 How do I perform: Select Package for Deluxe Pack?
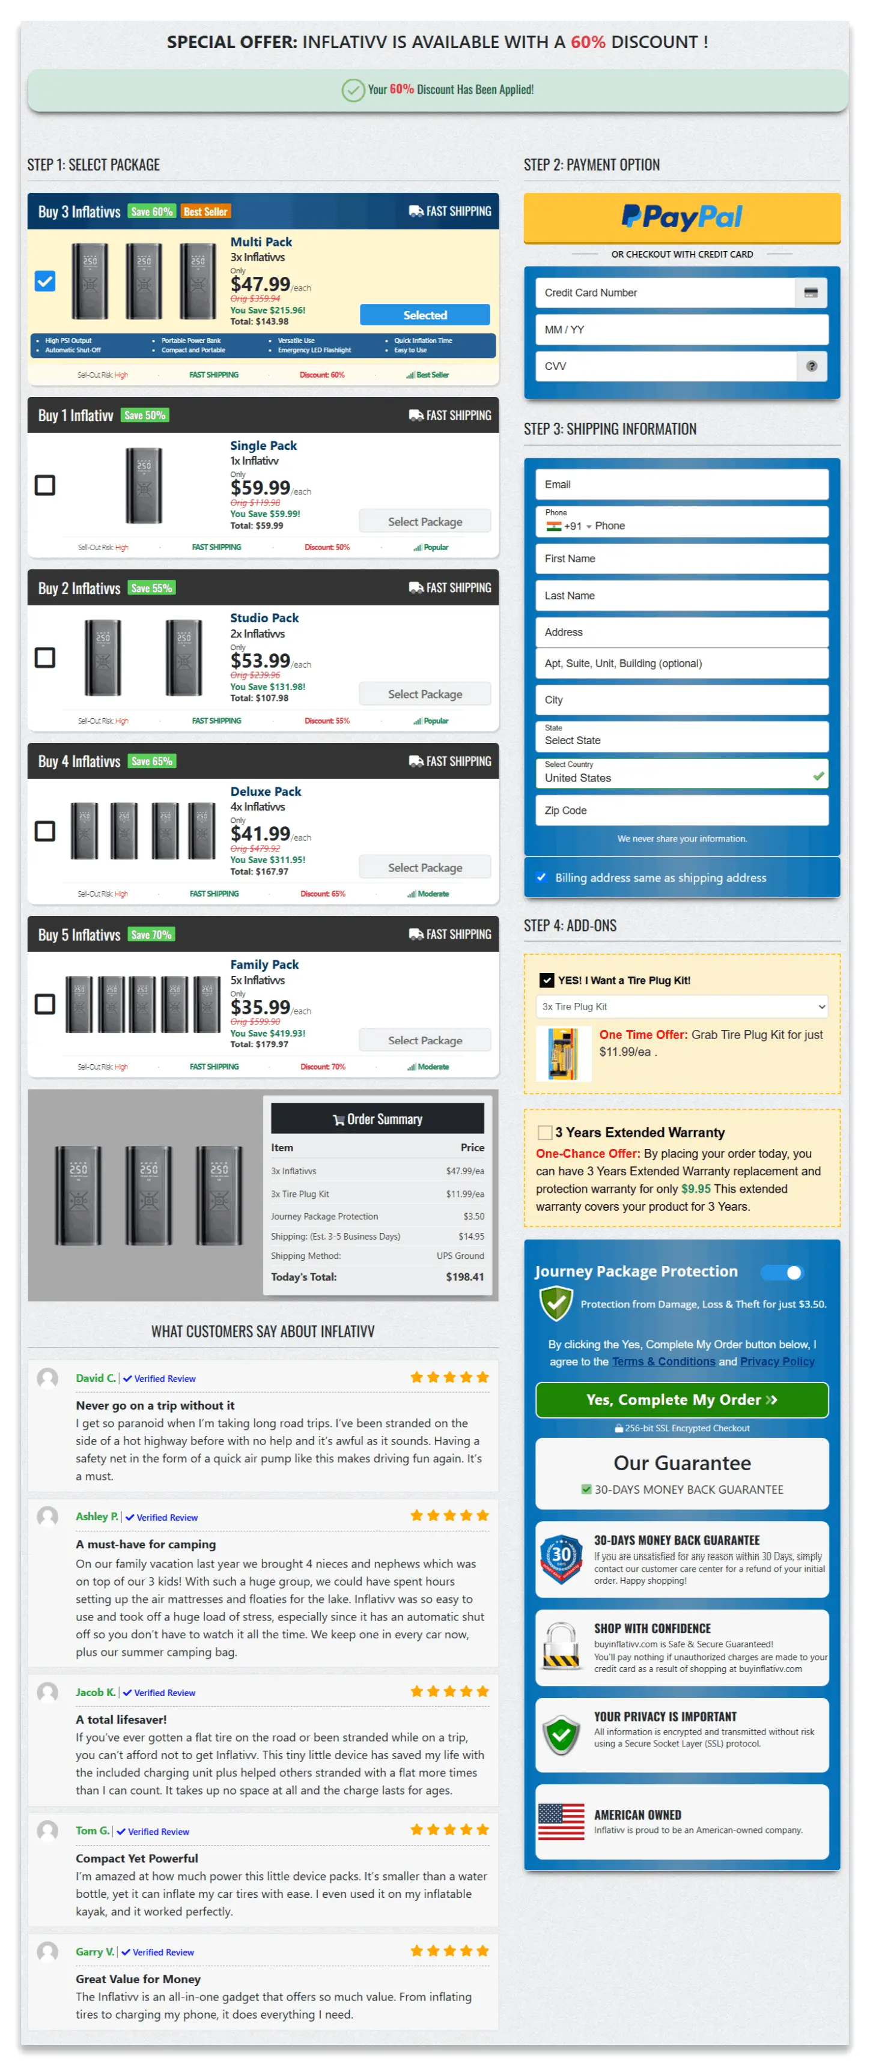click(x=425, y=868)
